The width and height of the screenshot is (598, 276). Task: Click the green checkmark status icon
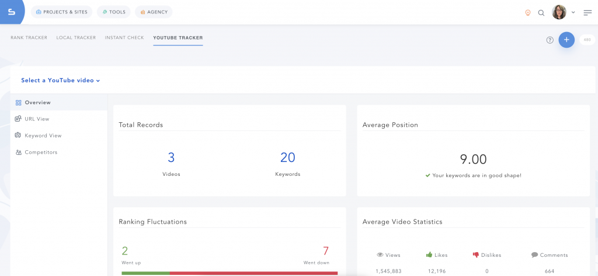pyautogui.click(x=428, y=176)
